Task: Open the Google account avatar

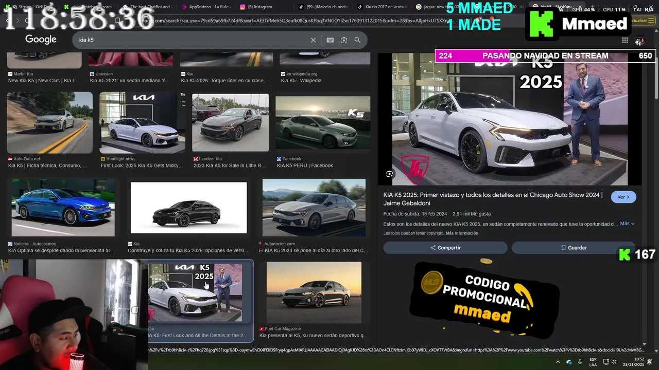Action: [639, 40]
